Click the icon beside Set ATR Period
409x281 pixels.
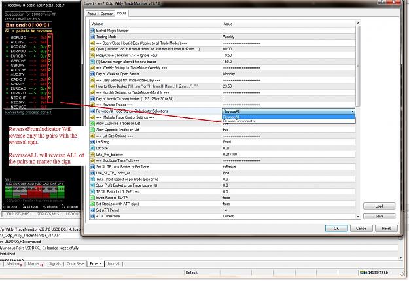(x=92, y=210)
